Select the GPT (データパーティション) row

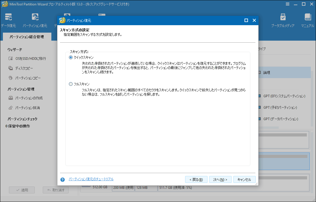(x=284, y=119)
